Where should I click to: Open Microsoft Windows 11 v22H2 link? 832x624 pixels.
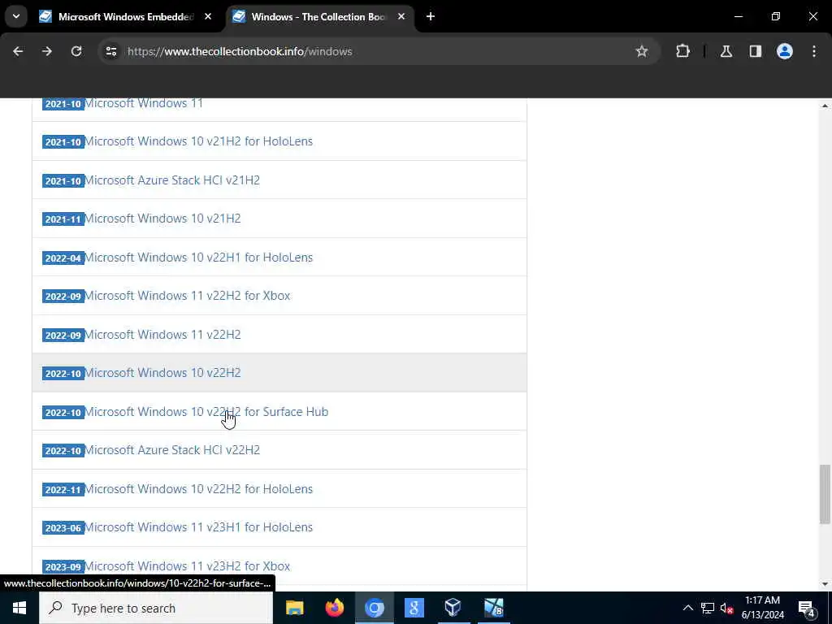click(162, 334)
